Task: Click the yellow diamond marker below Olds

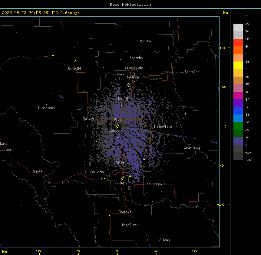Action: coord(118,126)
